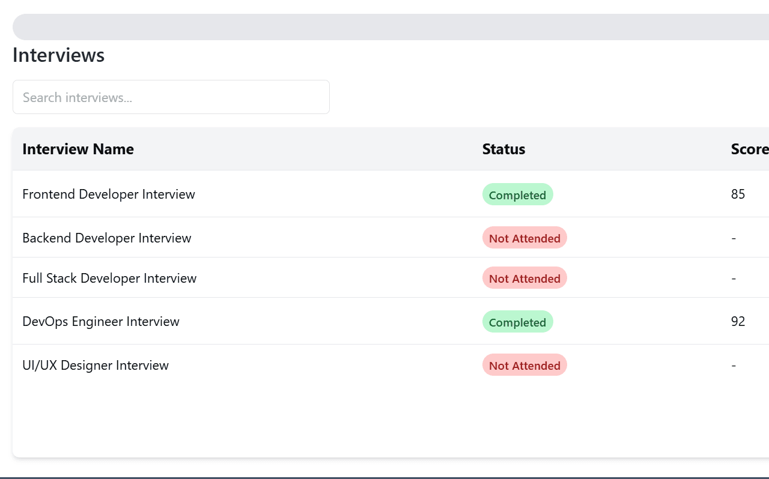This screenshot has width=769, height=479.
Task: Click the Completed badge for Frontend Developer
Action: 517,195
